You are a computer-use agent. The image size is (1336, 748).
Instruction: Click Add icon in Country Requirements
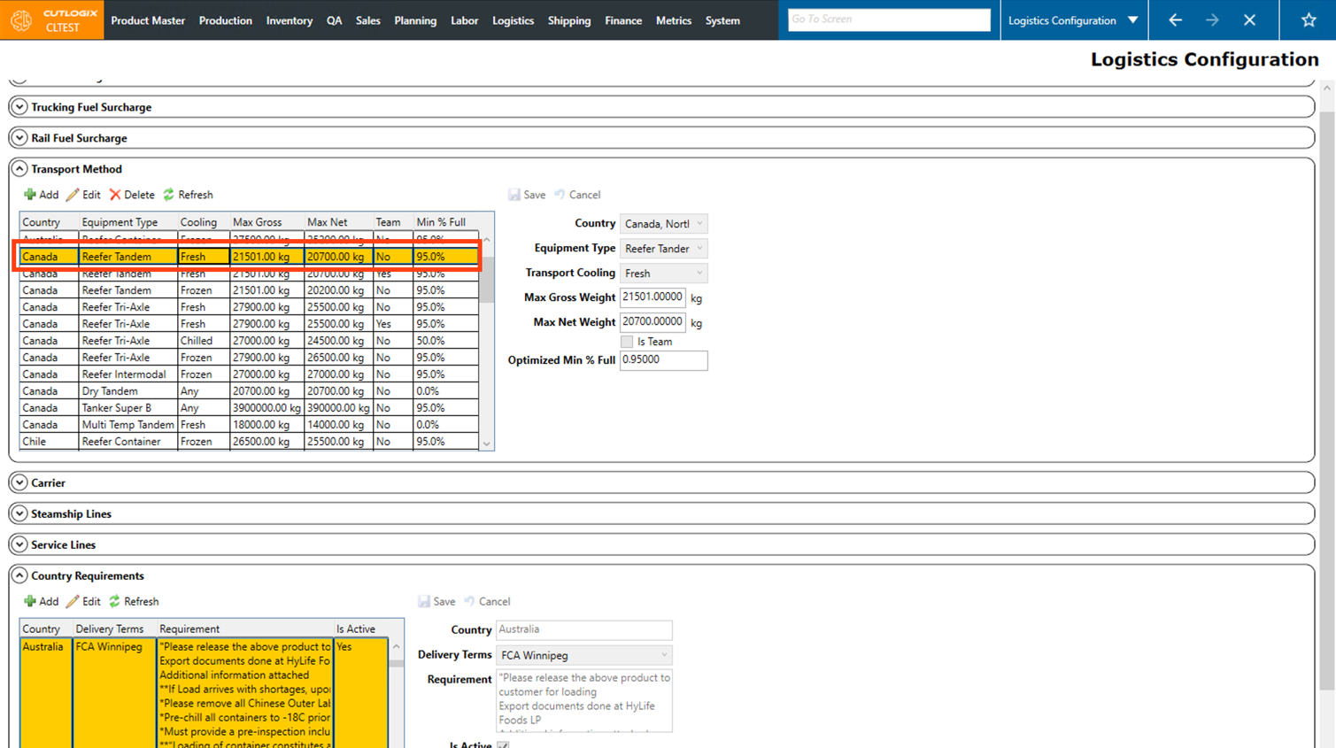point(31,602)
